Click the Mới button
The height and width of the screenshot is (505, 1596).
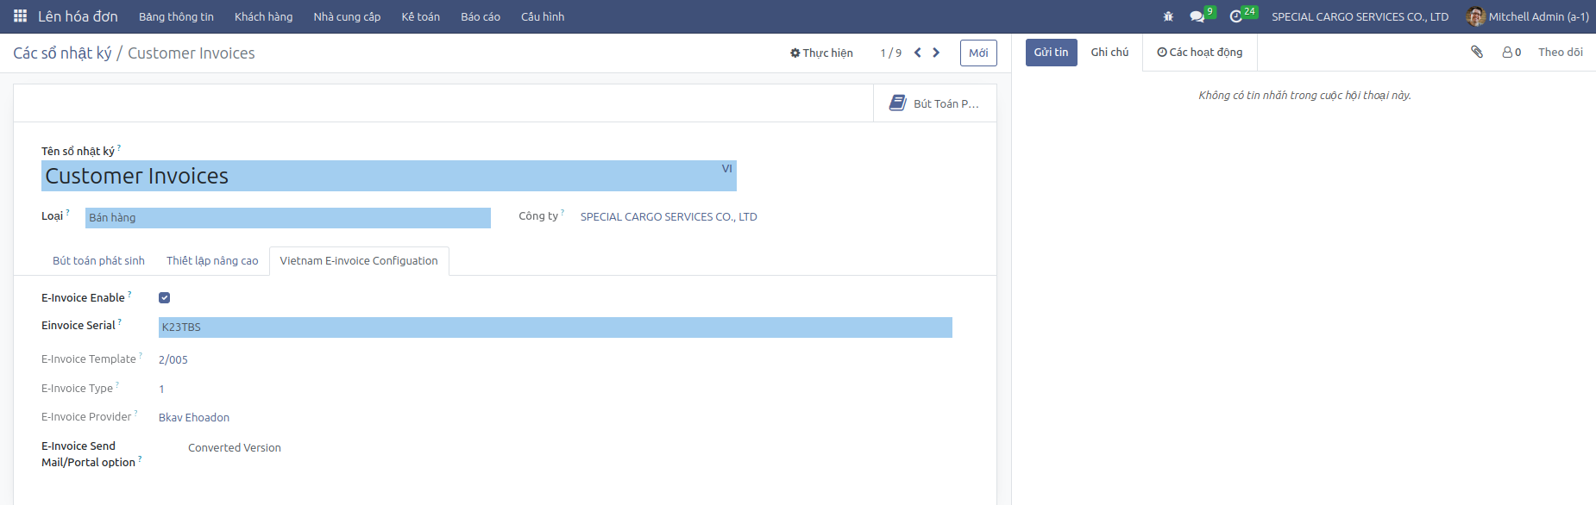[x=978, y=53]
